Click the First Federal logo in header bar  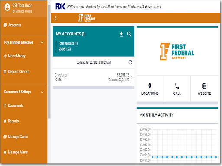pos(87,18)
